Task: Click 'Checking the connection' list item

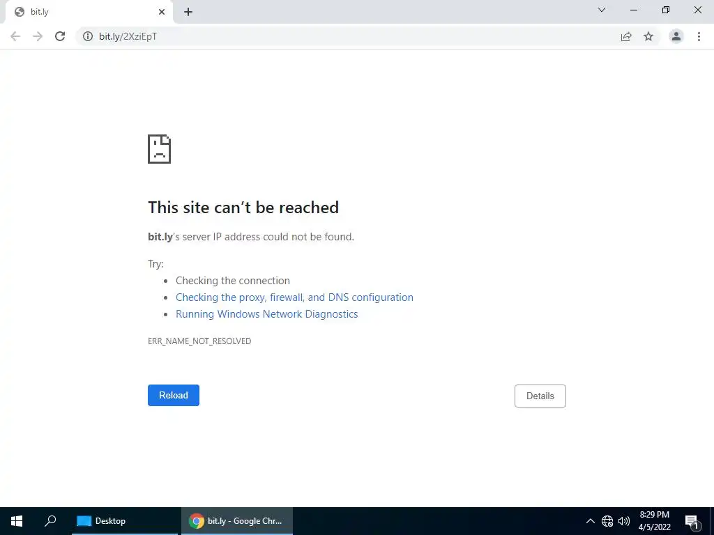Action: click(x=233, y=280)
